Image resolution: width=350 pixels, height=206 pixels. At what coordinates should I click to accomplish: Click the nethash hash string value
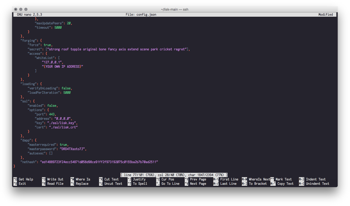click(x=99, y=162)
